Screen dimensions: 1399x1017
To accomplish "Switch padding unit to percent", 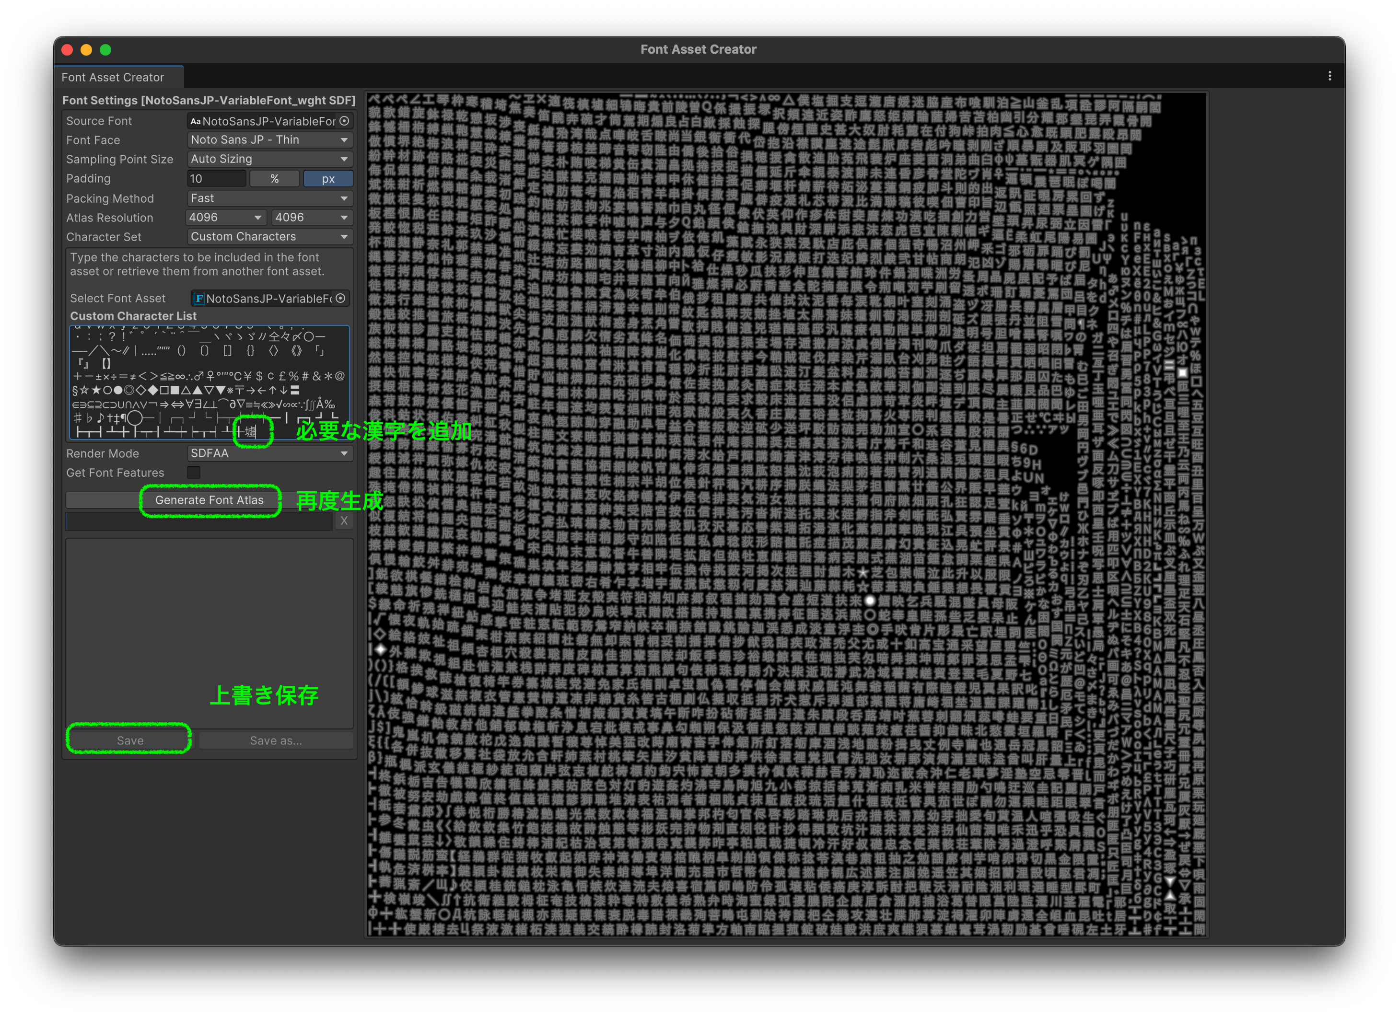I will click(275, 179).
